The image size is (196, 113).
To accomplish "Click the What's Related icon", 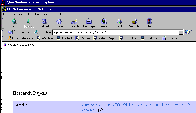I will [x=188, y=32].
